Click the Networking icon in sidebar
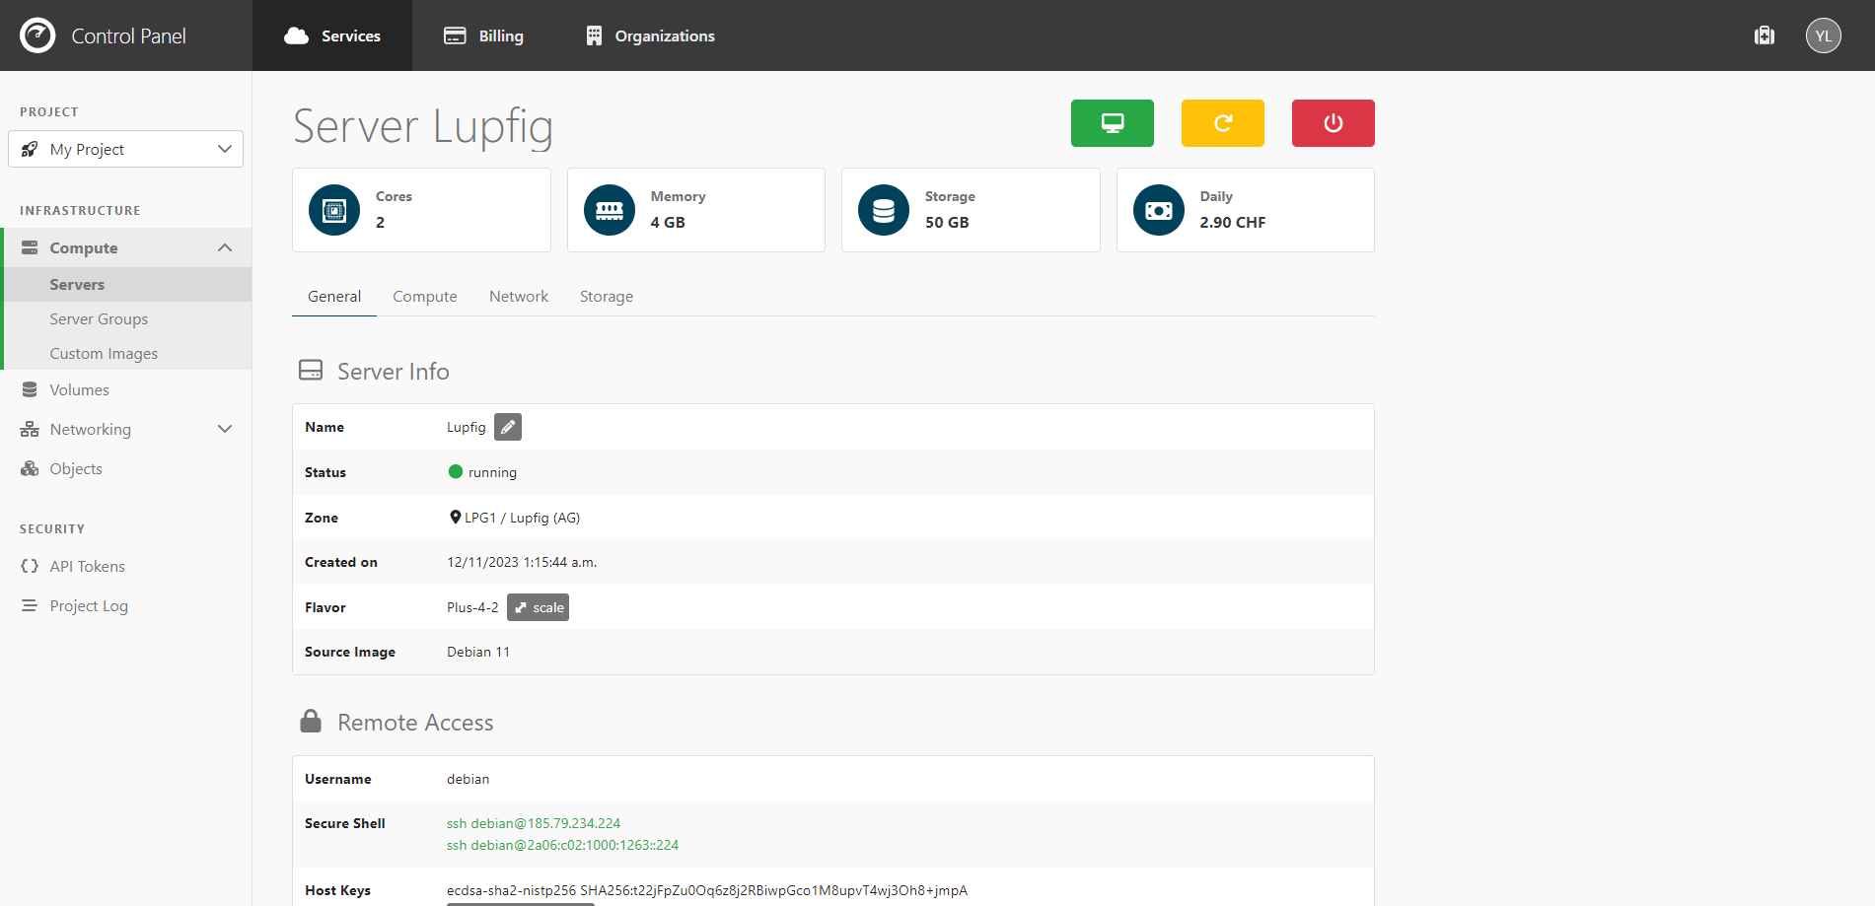 click(30, 429)
